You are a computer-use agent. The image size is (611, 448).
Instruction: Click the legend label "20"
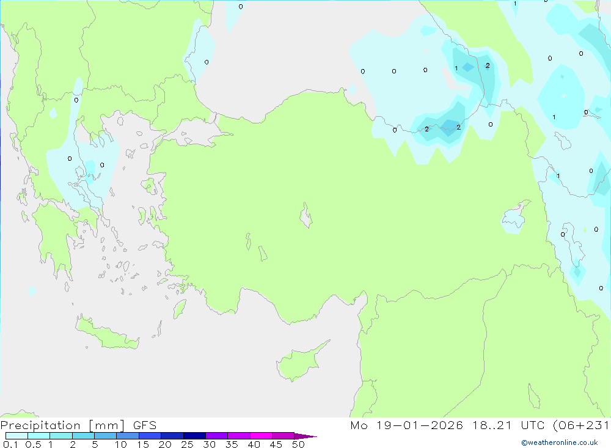(x=165, y=444)
